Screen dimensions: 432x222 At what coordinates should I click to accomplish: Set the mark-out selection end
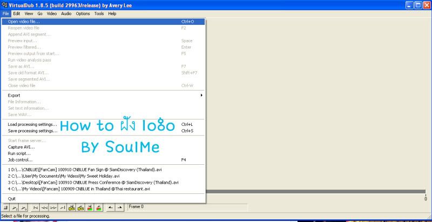coord(119,207)
